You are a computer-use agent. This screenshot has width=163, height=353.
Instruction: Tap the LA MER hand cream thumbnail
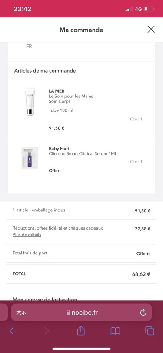click(x=30, y=102)
